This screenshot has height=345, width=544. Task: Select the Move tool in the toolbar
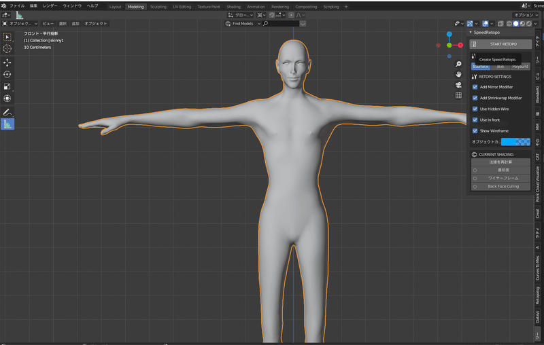7,62
